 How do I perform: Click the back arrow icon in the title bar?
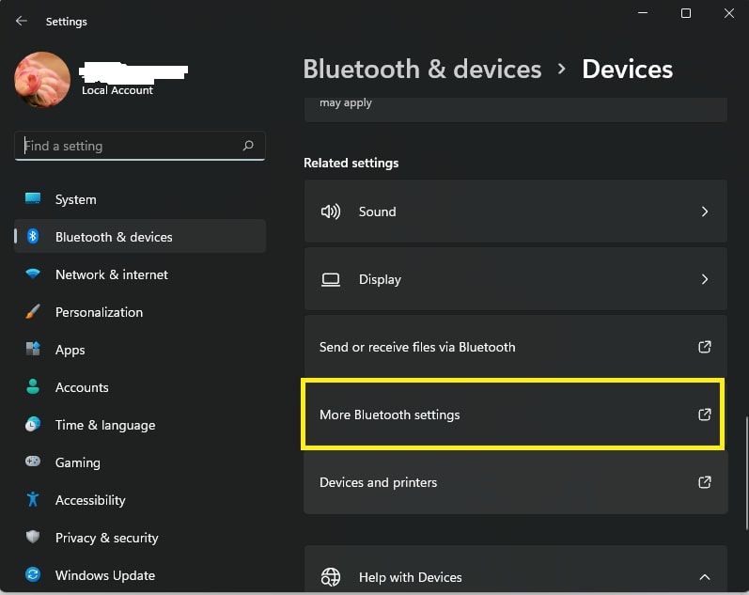(x=22, y=21)
